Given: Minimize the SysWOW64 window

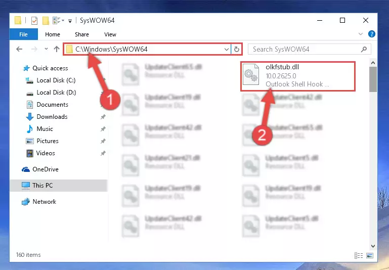Looking at the screenshot, I should tap(320, 20).
